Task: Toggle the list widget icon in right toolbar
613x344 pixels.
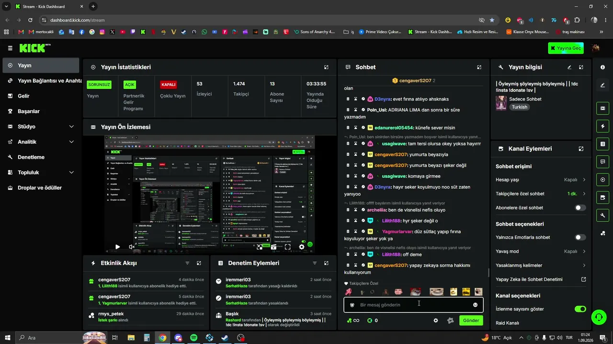Action: click(602, 144)
